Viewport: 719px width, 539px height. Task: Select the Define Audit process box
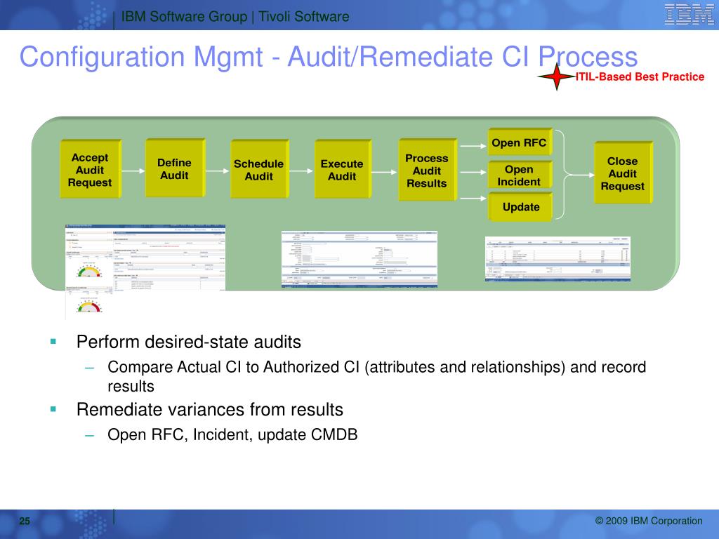pyautogui.click(x=175, y=168)
